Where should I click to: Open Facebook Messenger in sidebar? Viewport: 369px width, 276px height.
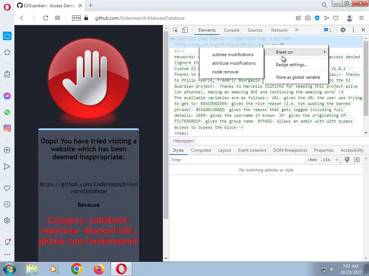point(7,96)
